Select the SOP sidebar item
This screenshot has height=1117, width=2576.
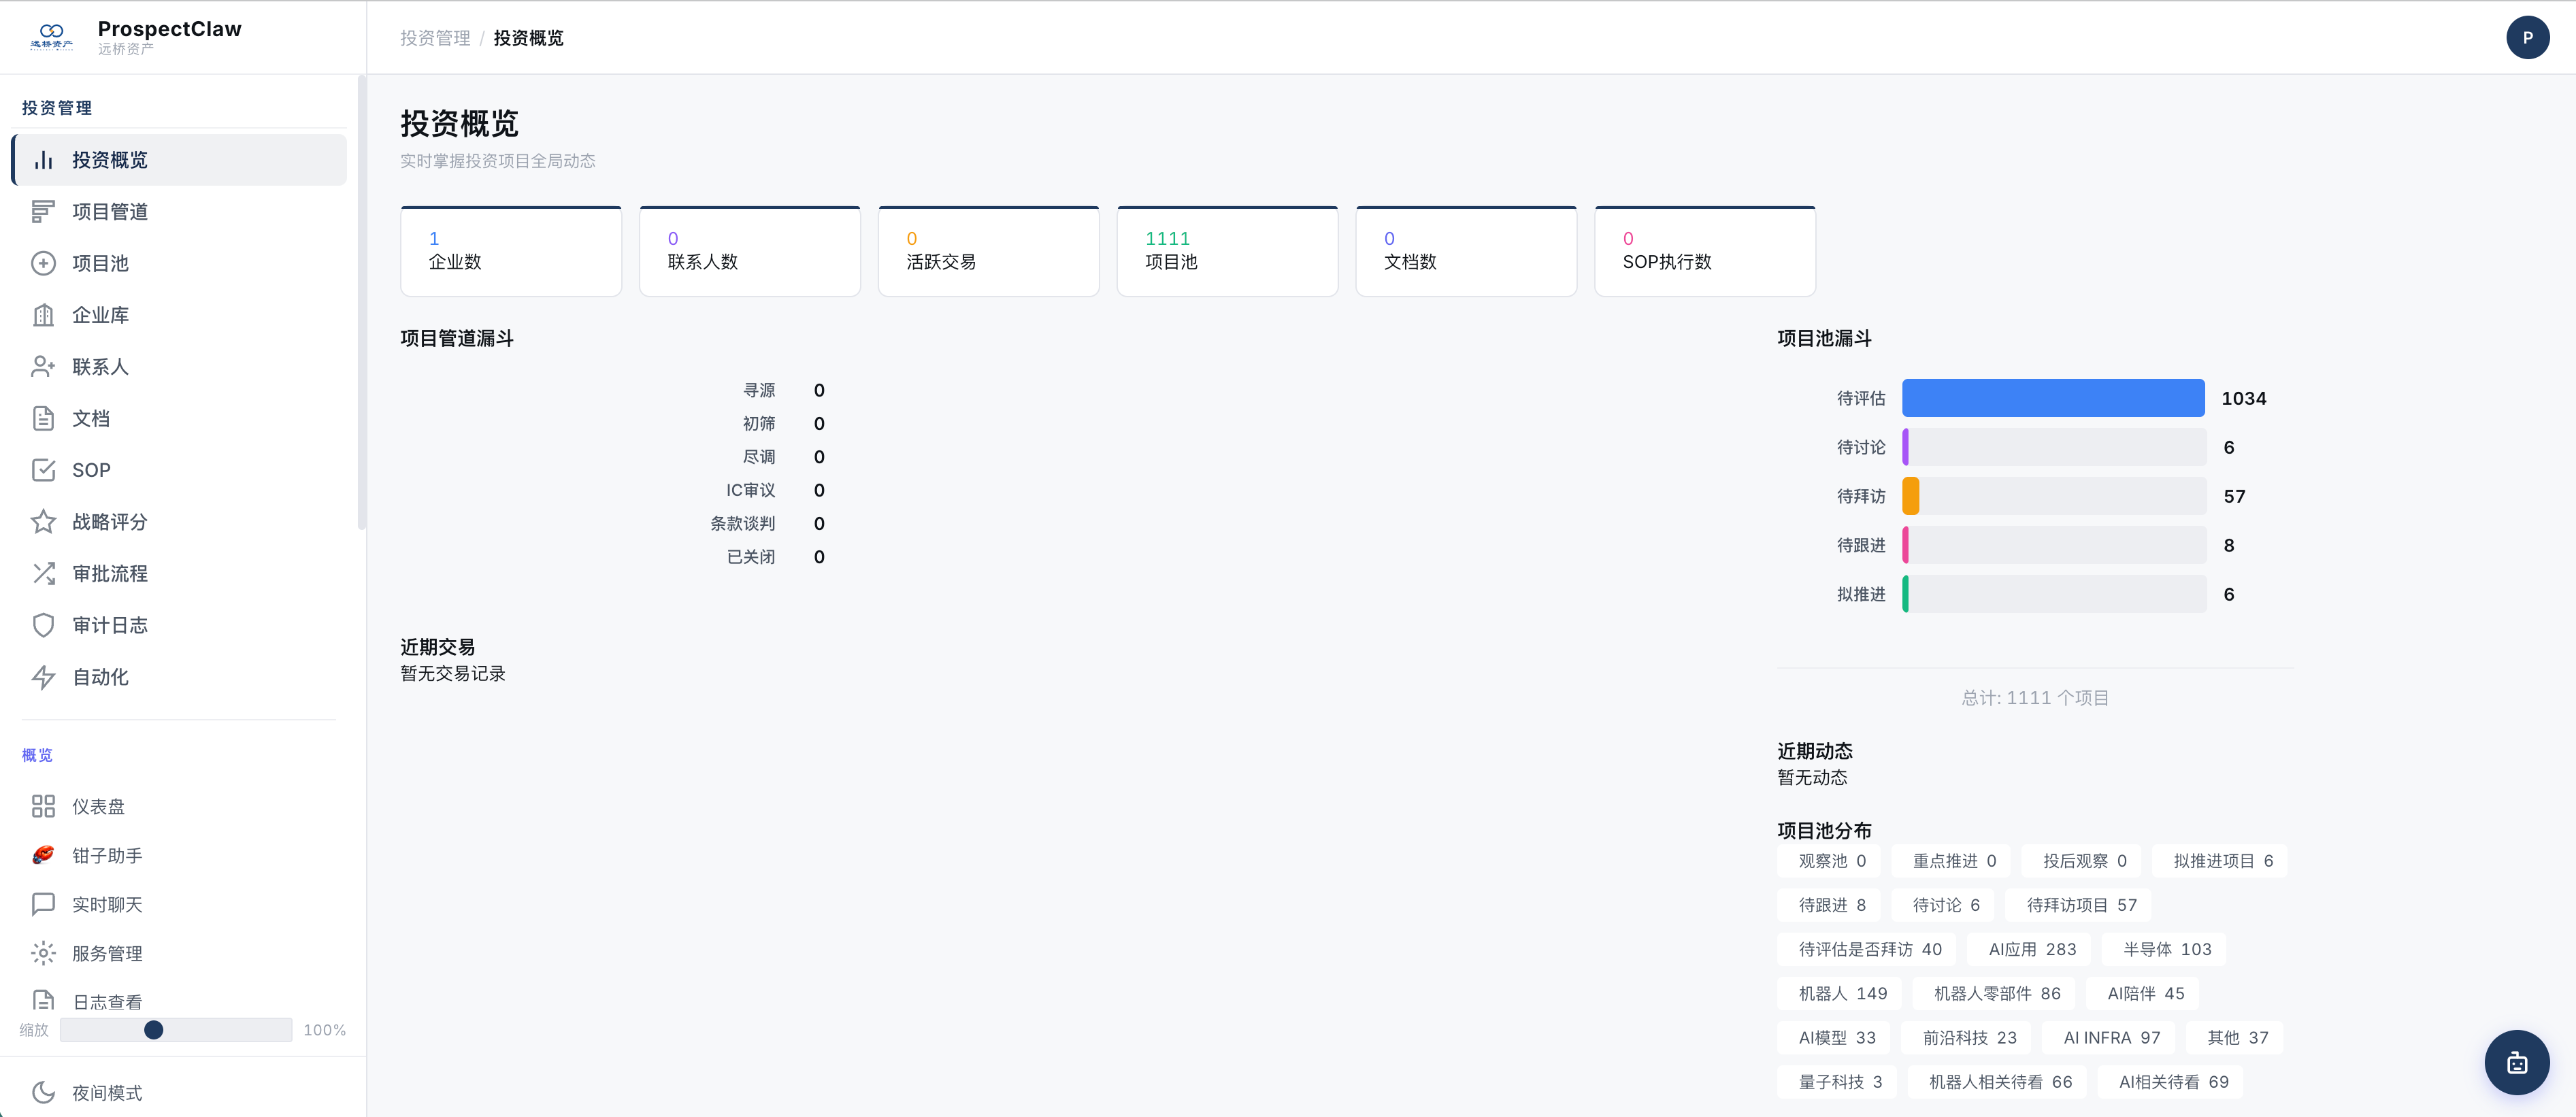pos(91,470)
